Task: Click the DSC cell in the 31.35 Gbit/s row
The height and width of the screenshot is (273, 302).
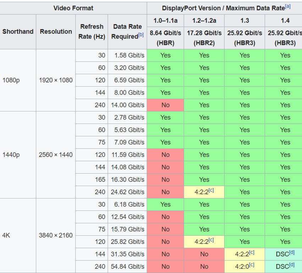Action: [x=284, y=254]
